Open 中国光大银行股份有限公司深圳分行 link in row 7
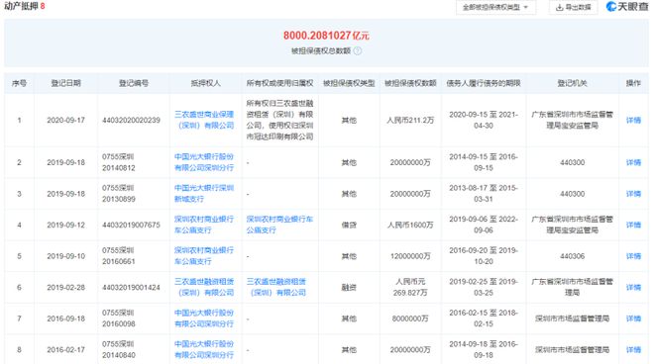The width and height of the screenshot is (654, 364). point(204,318)
